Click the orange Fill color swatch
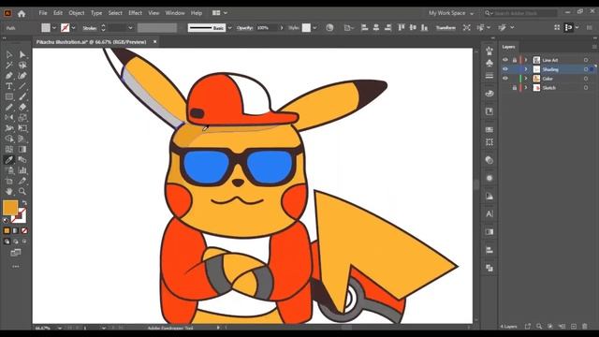The image size is (599, 337). coord(10,208)
